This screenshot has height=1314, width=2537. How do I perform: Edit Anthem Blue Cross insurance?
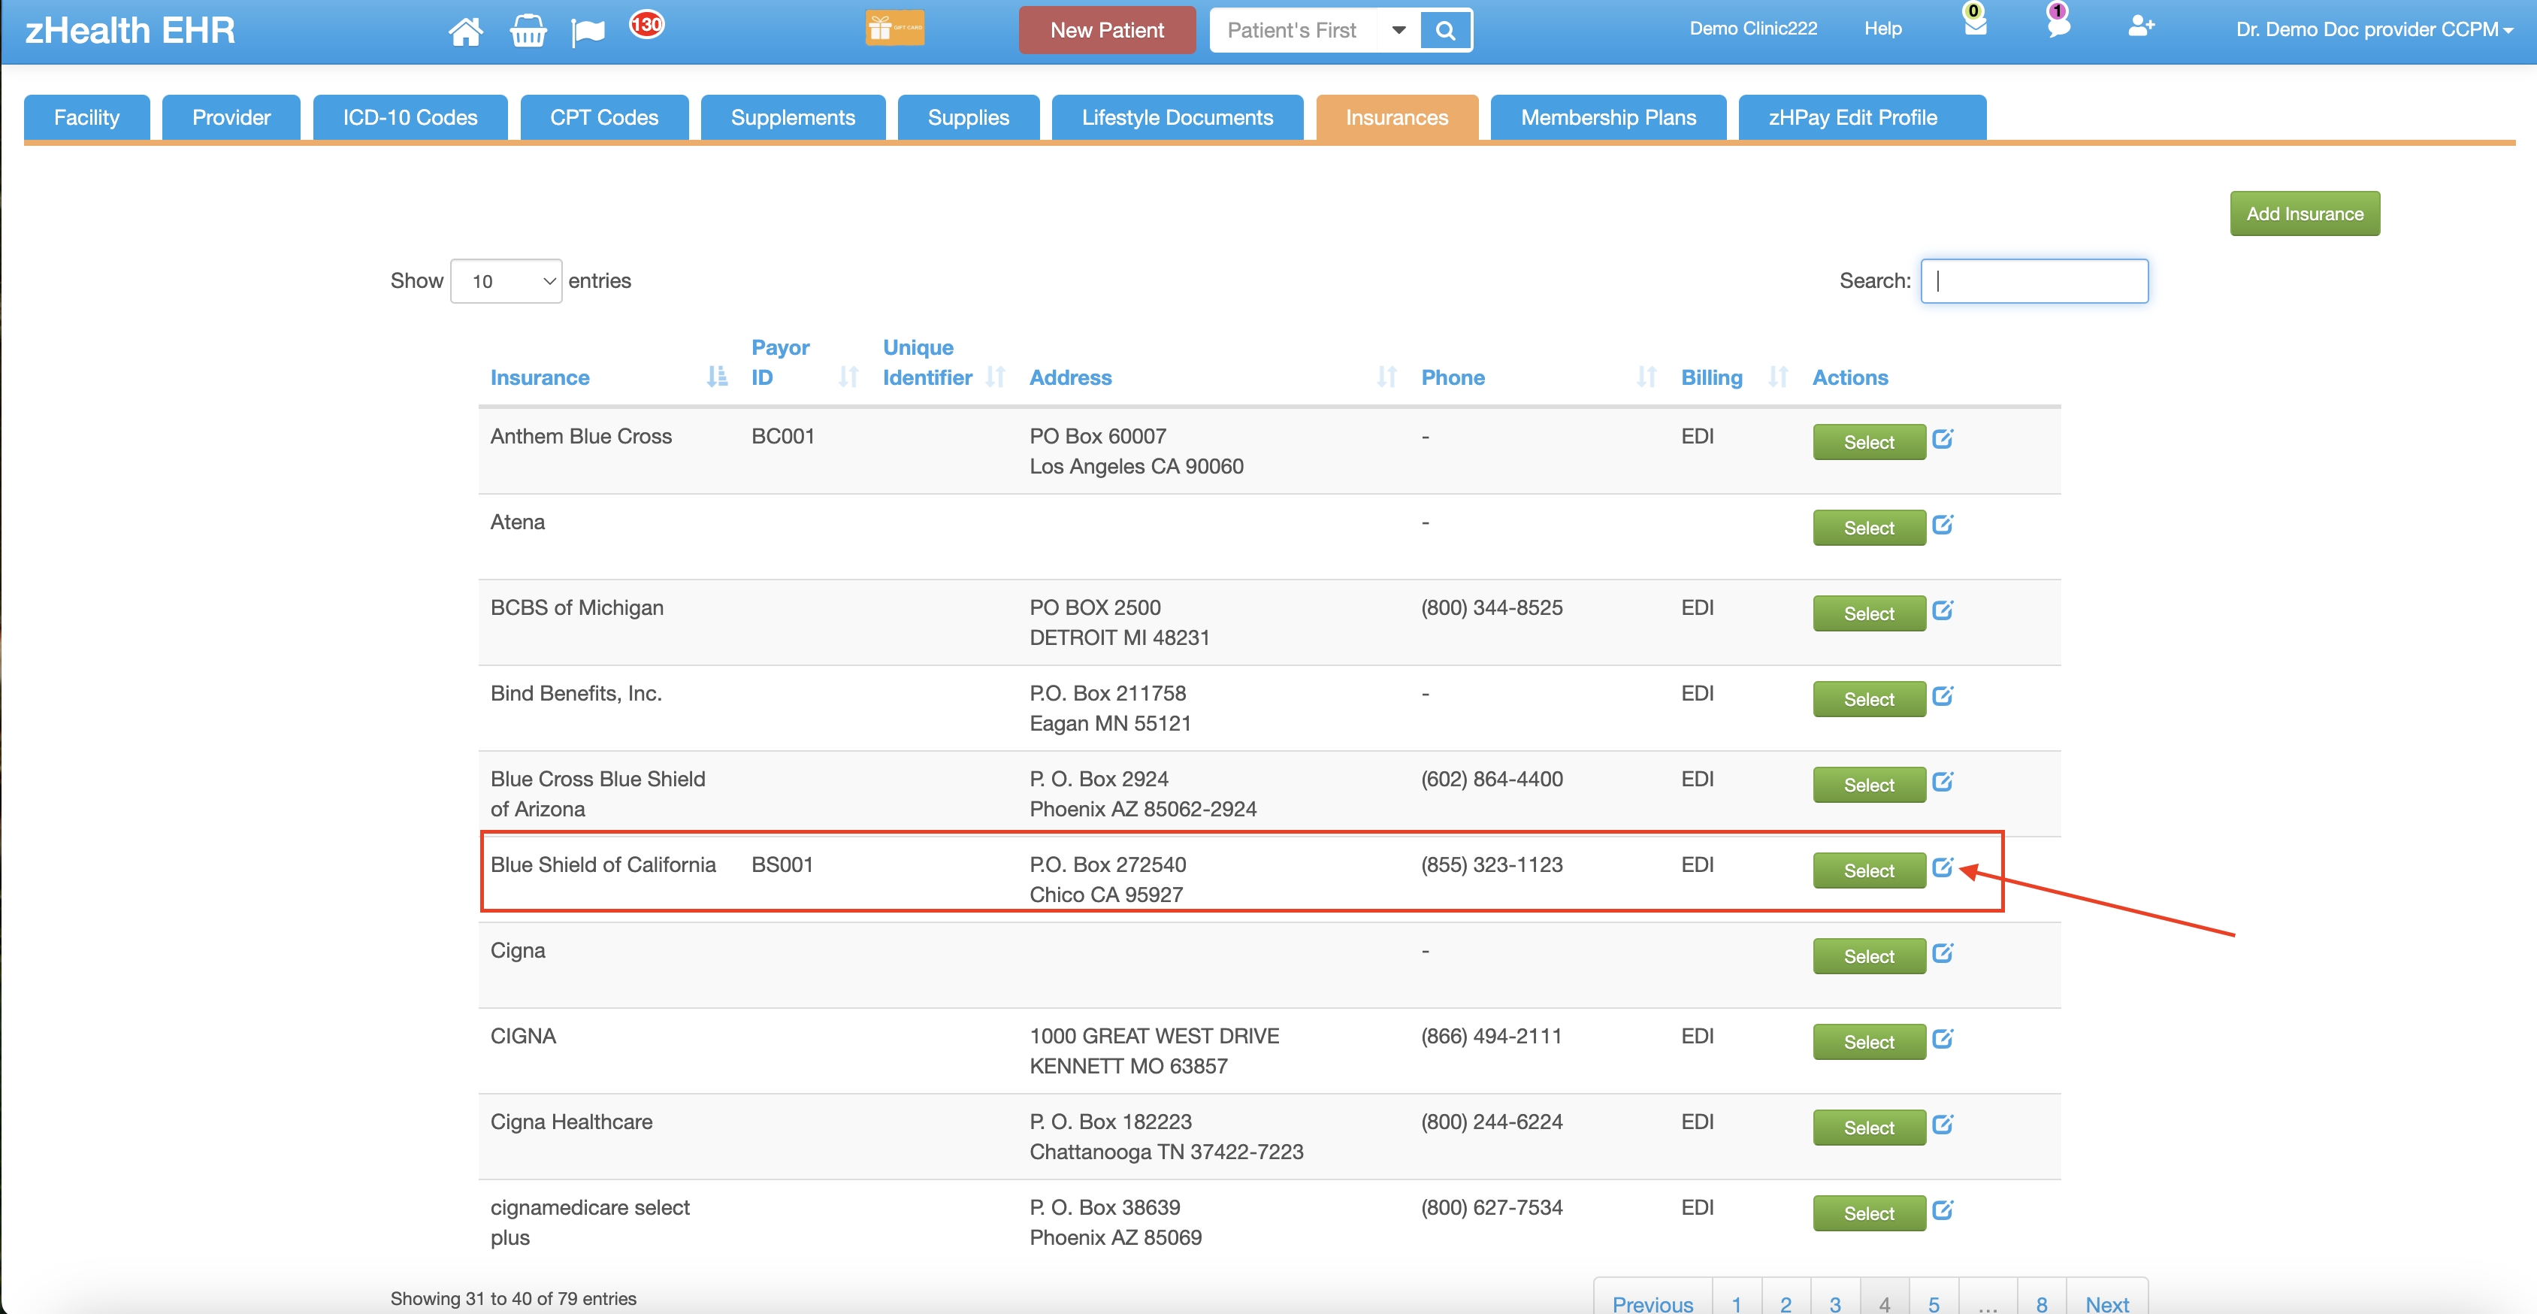tap(1942, 439)
